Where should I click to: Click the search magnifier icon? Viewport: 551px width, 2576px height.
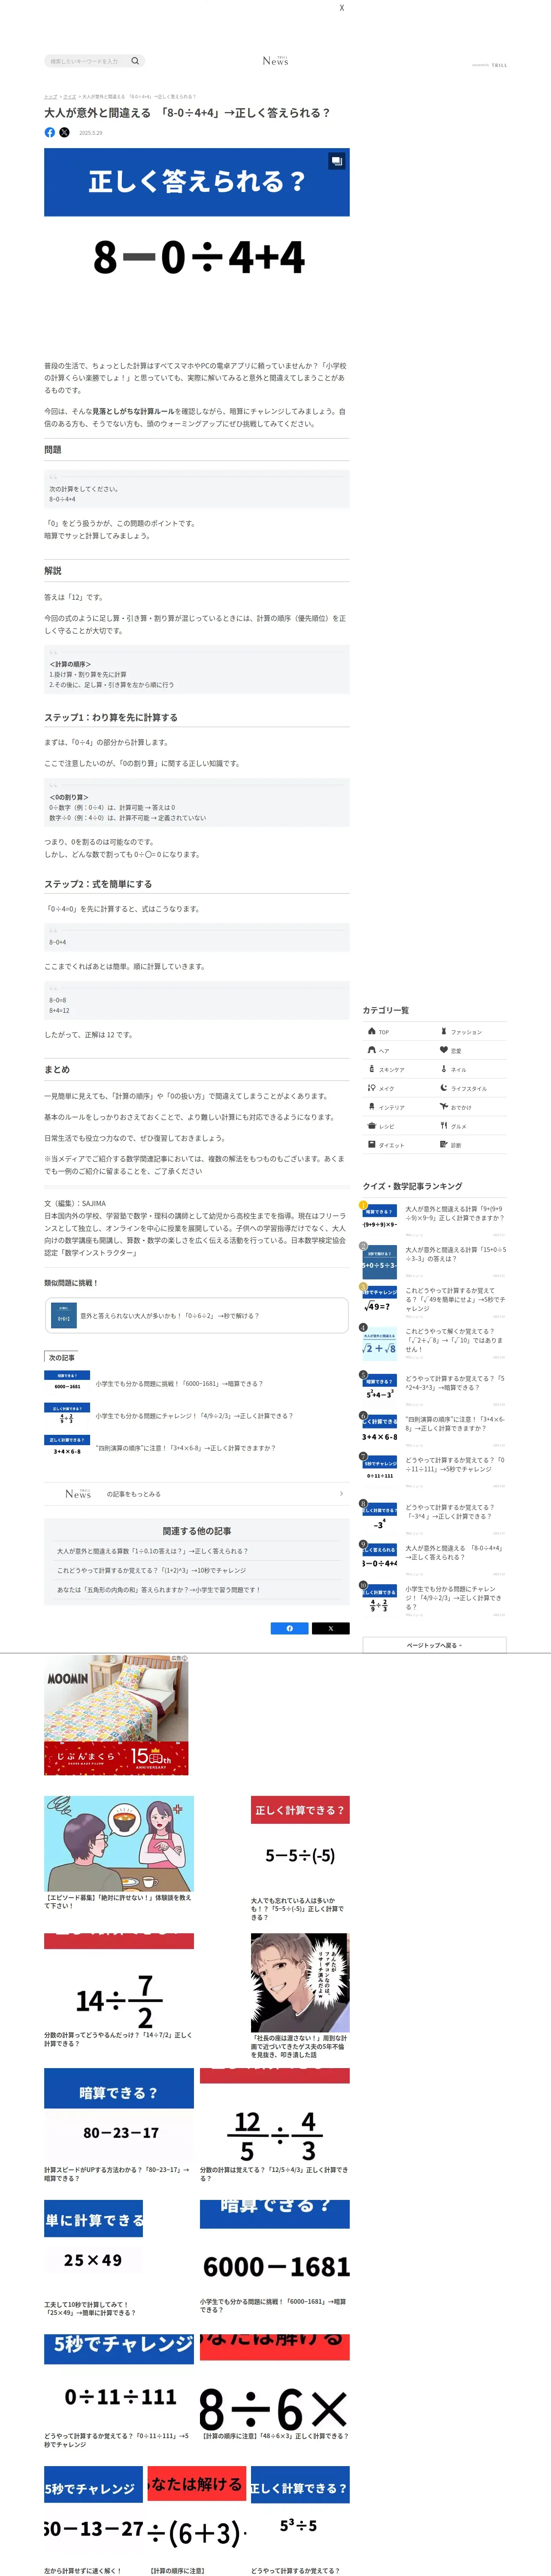[135, 61]
